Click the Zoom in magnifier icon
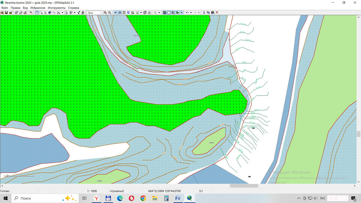 pyautogui.click(x=105, y=13)
